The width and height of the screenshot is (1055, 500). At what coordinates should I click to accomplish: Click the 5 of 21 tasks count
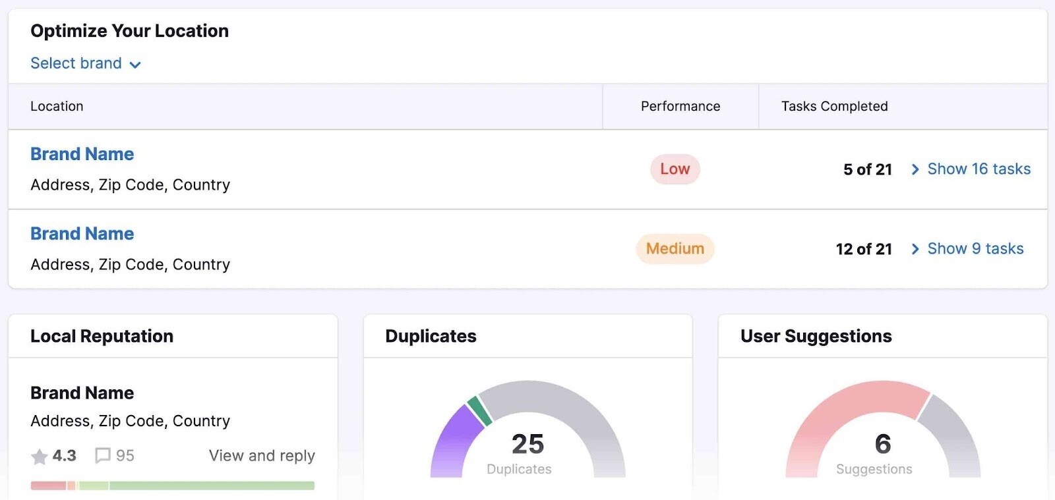pos(867,170)
